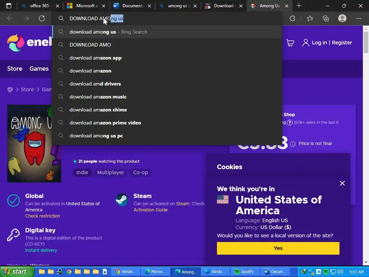The width and height of the screenshot is (369, 277).
Task: Select suggestion download among us pc
Action: pyautogui.click(x=167, y=136)
